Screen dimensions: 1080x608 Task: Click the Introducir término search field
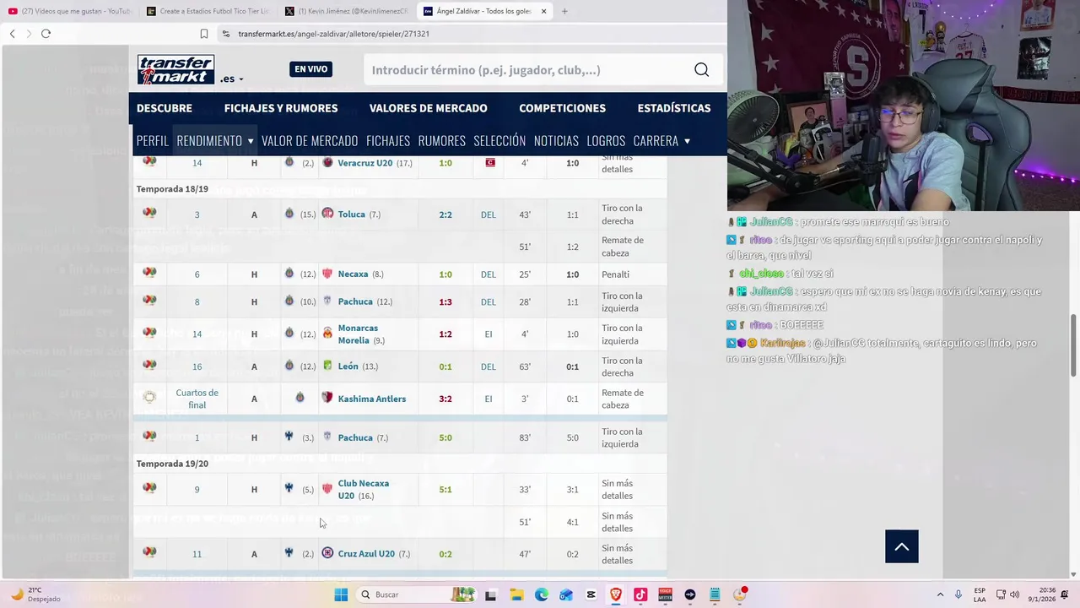(527, 70)
